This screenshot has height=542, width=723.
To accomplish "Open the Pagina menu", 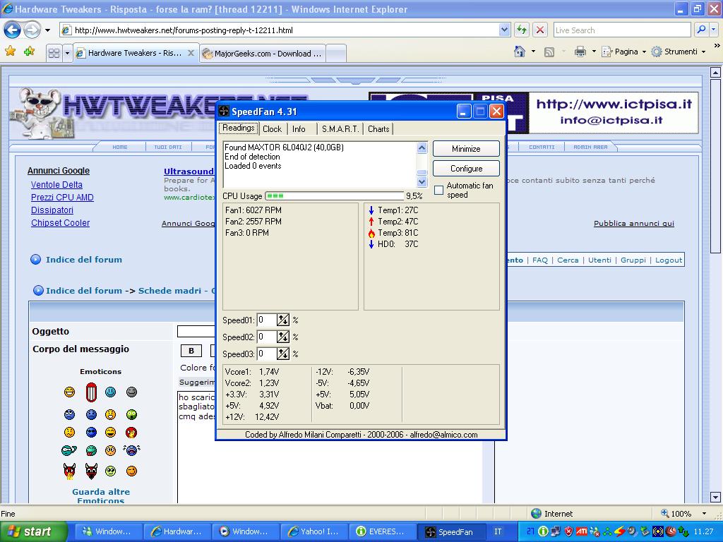I will 623,52.
